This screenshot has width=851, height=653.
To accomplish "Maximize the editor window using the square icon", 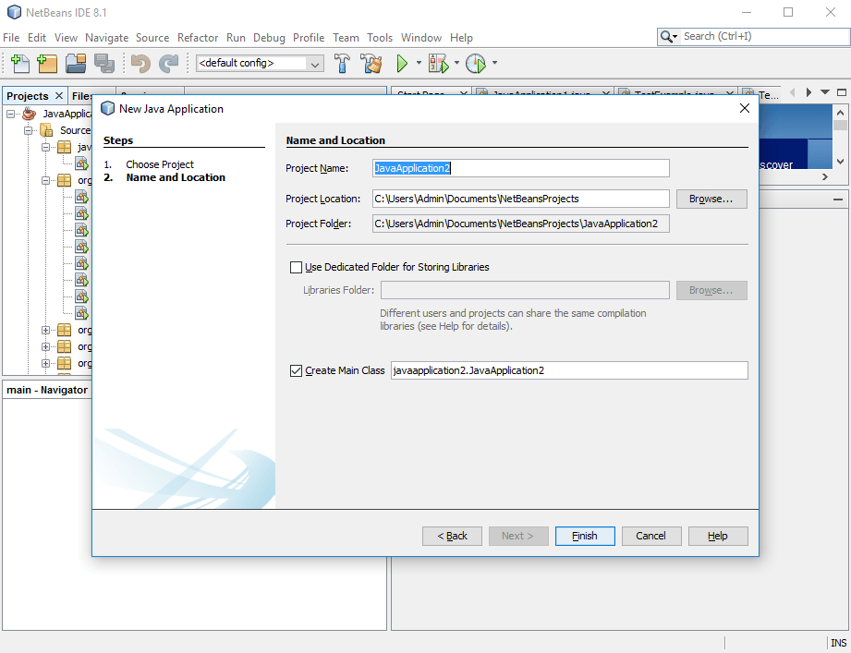I will pos(842,92).
